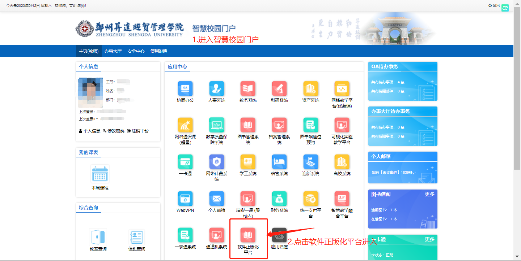The height and width of the screenshot is (261, 521).
Task: Open the 一卡通 card icon
Action: point(185,162)
